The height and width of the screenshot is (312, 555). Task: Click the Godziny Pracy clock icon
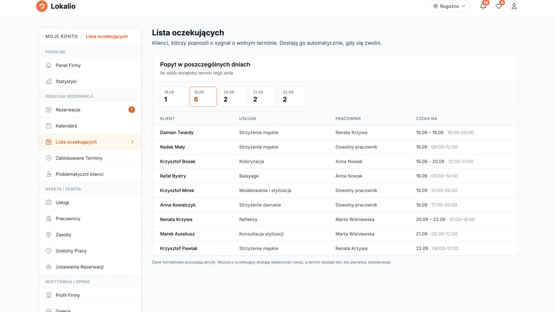click(49, 251)
